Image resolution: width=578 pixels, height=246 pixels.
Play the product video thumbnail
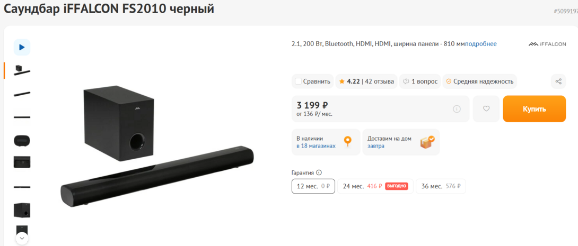(22, 47)
